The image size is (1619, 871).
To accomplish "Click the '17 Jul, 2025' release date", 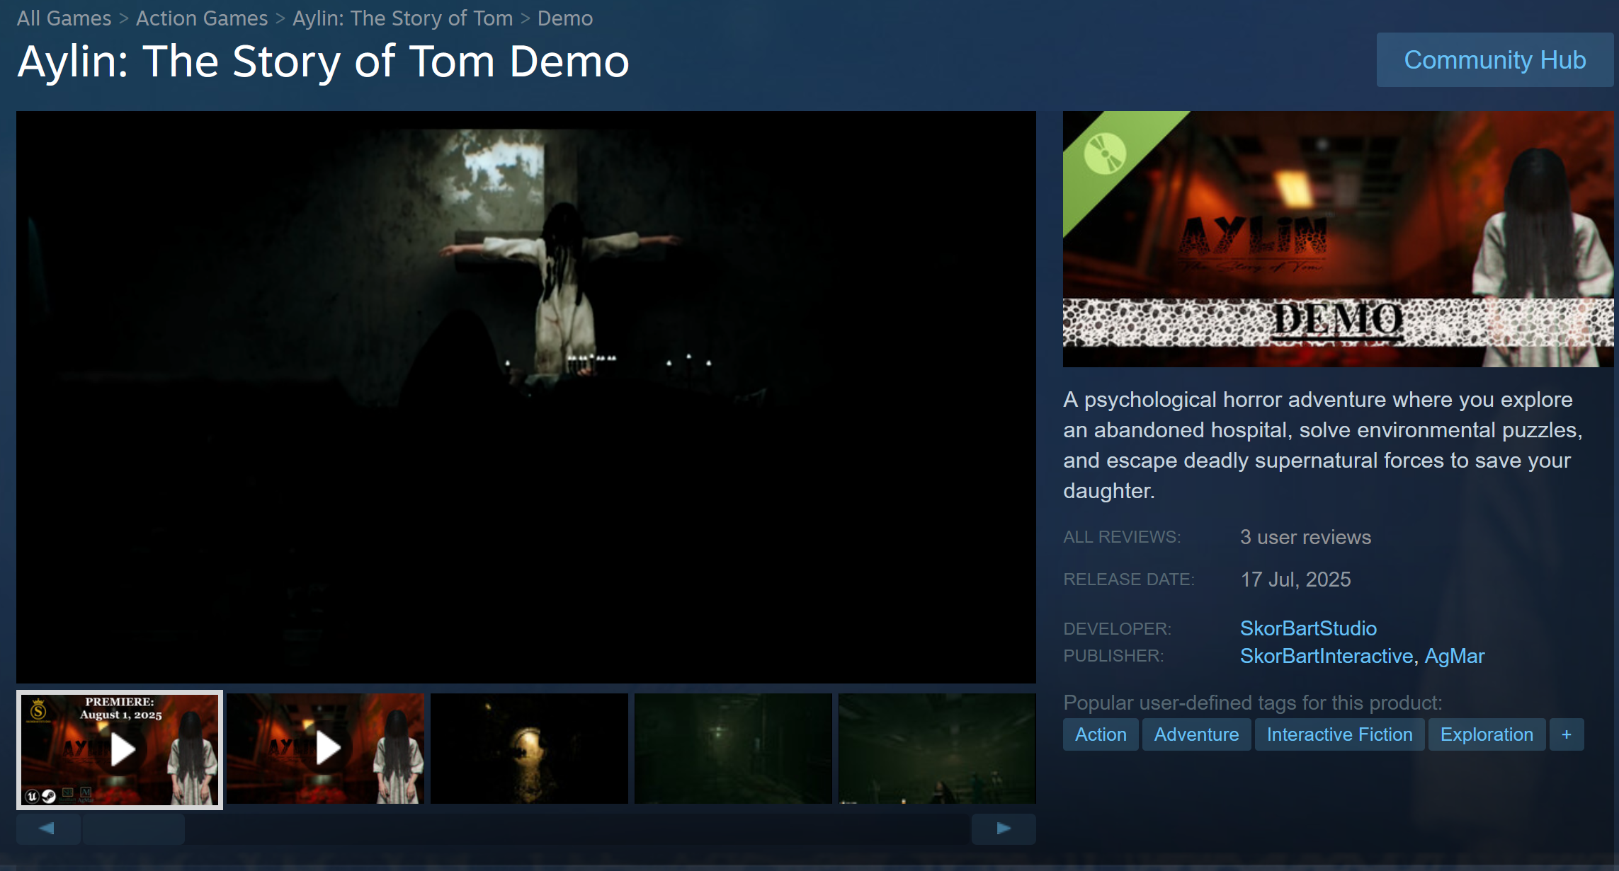I will pos(1295,579).
